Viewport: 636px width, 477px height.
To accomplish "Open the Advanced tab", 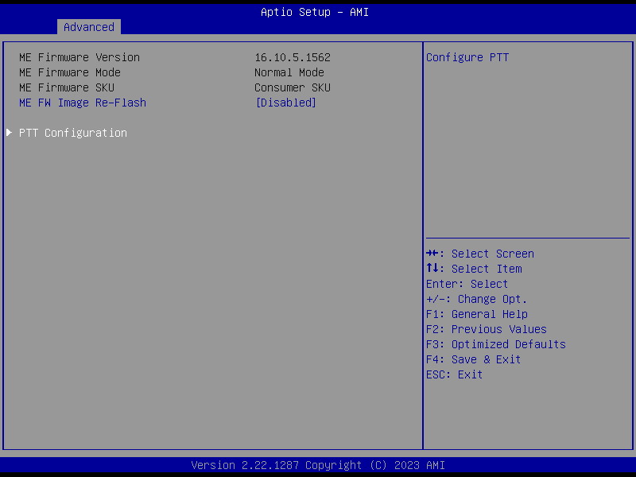I will click(x=89, y=27).
